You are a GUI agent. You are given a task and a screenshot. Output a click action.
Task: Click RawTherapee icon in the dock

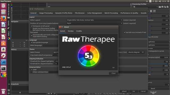[3, 74]
